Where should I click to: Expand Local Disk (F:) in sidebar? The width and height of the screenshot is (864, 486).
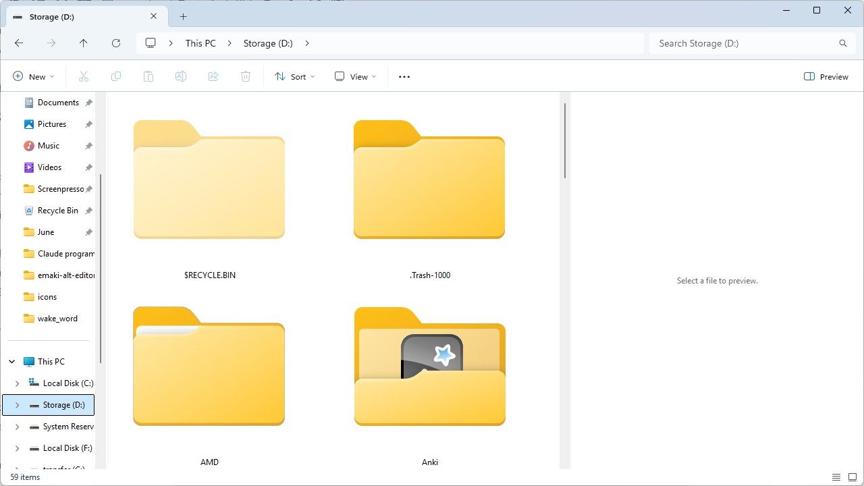pos(18,448)
